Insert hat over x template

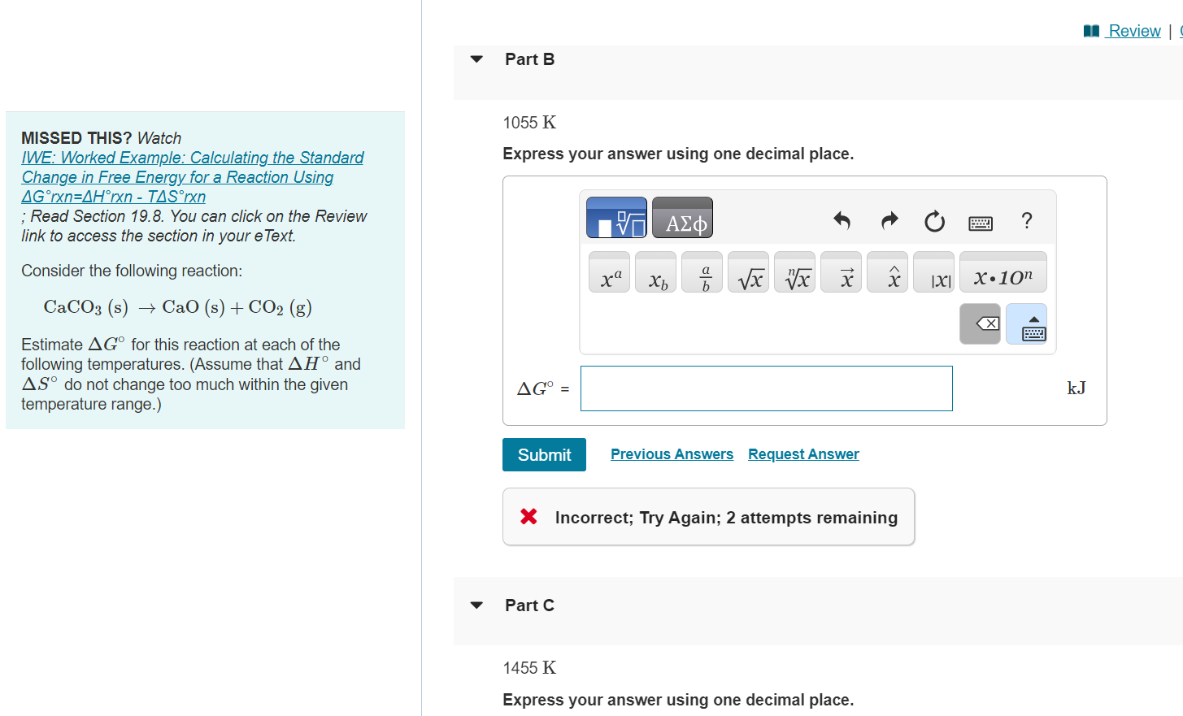click(x=888, y=272)
